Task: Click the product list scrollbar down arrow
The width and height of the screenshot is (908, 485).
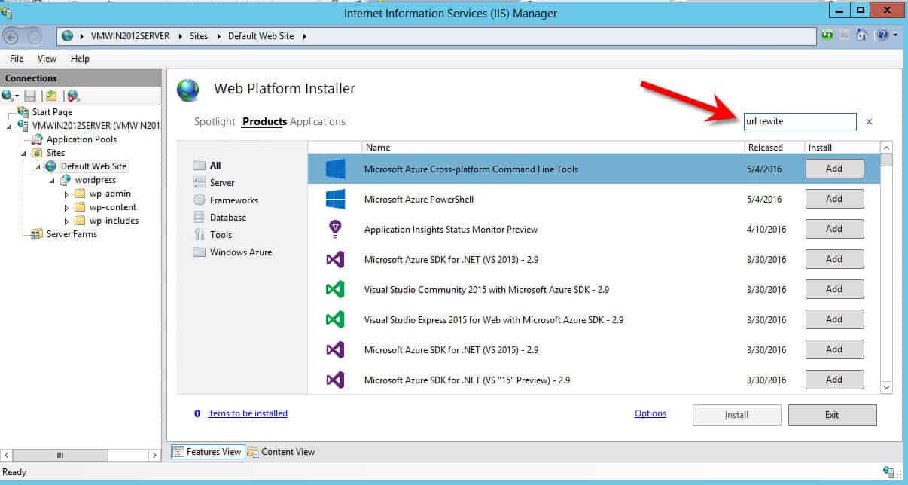Action: click(x=886, y=387)
